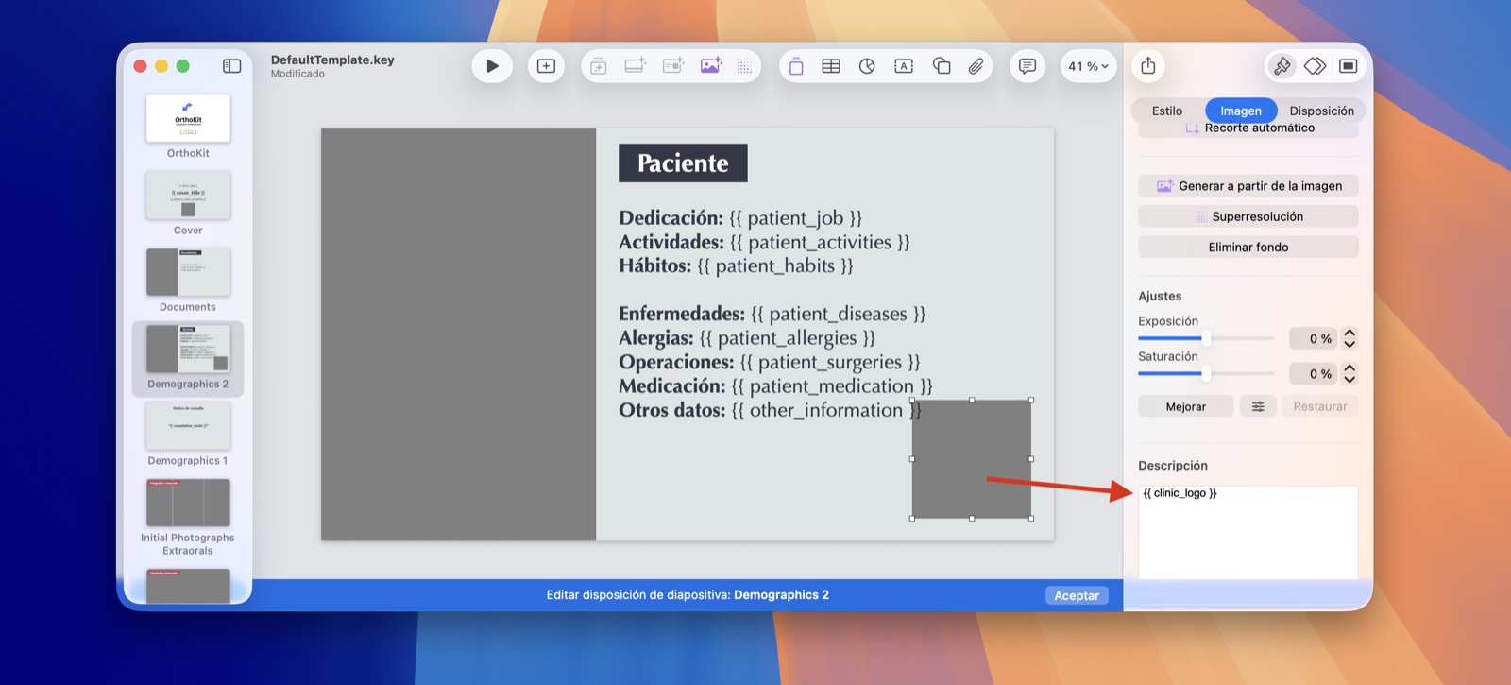Click the add slide toolbar button
The width and height of the screenshot is (1511, 685).
[x=546, y=66]
